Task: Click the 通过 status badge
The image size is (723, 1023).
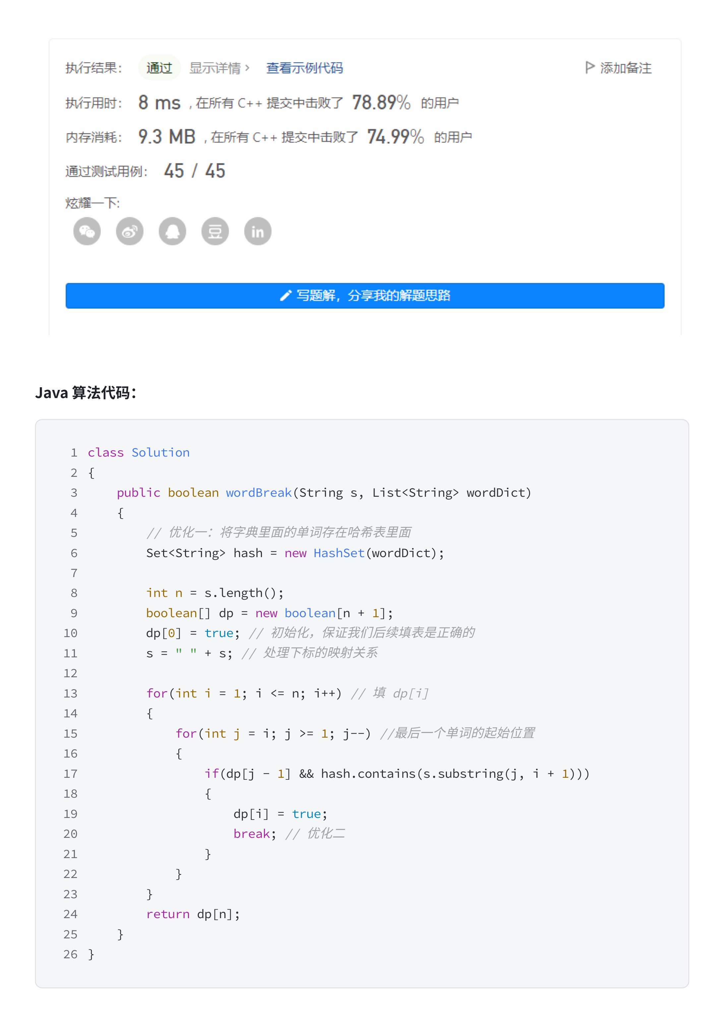Action: 159,68
